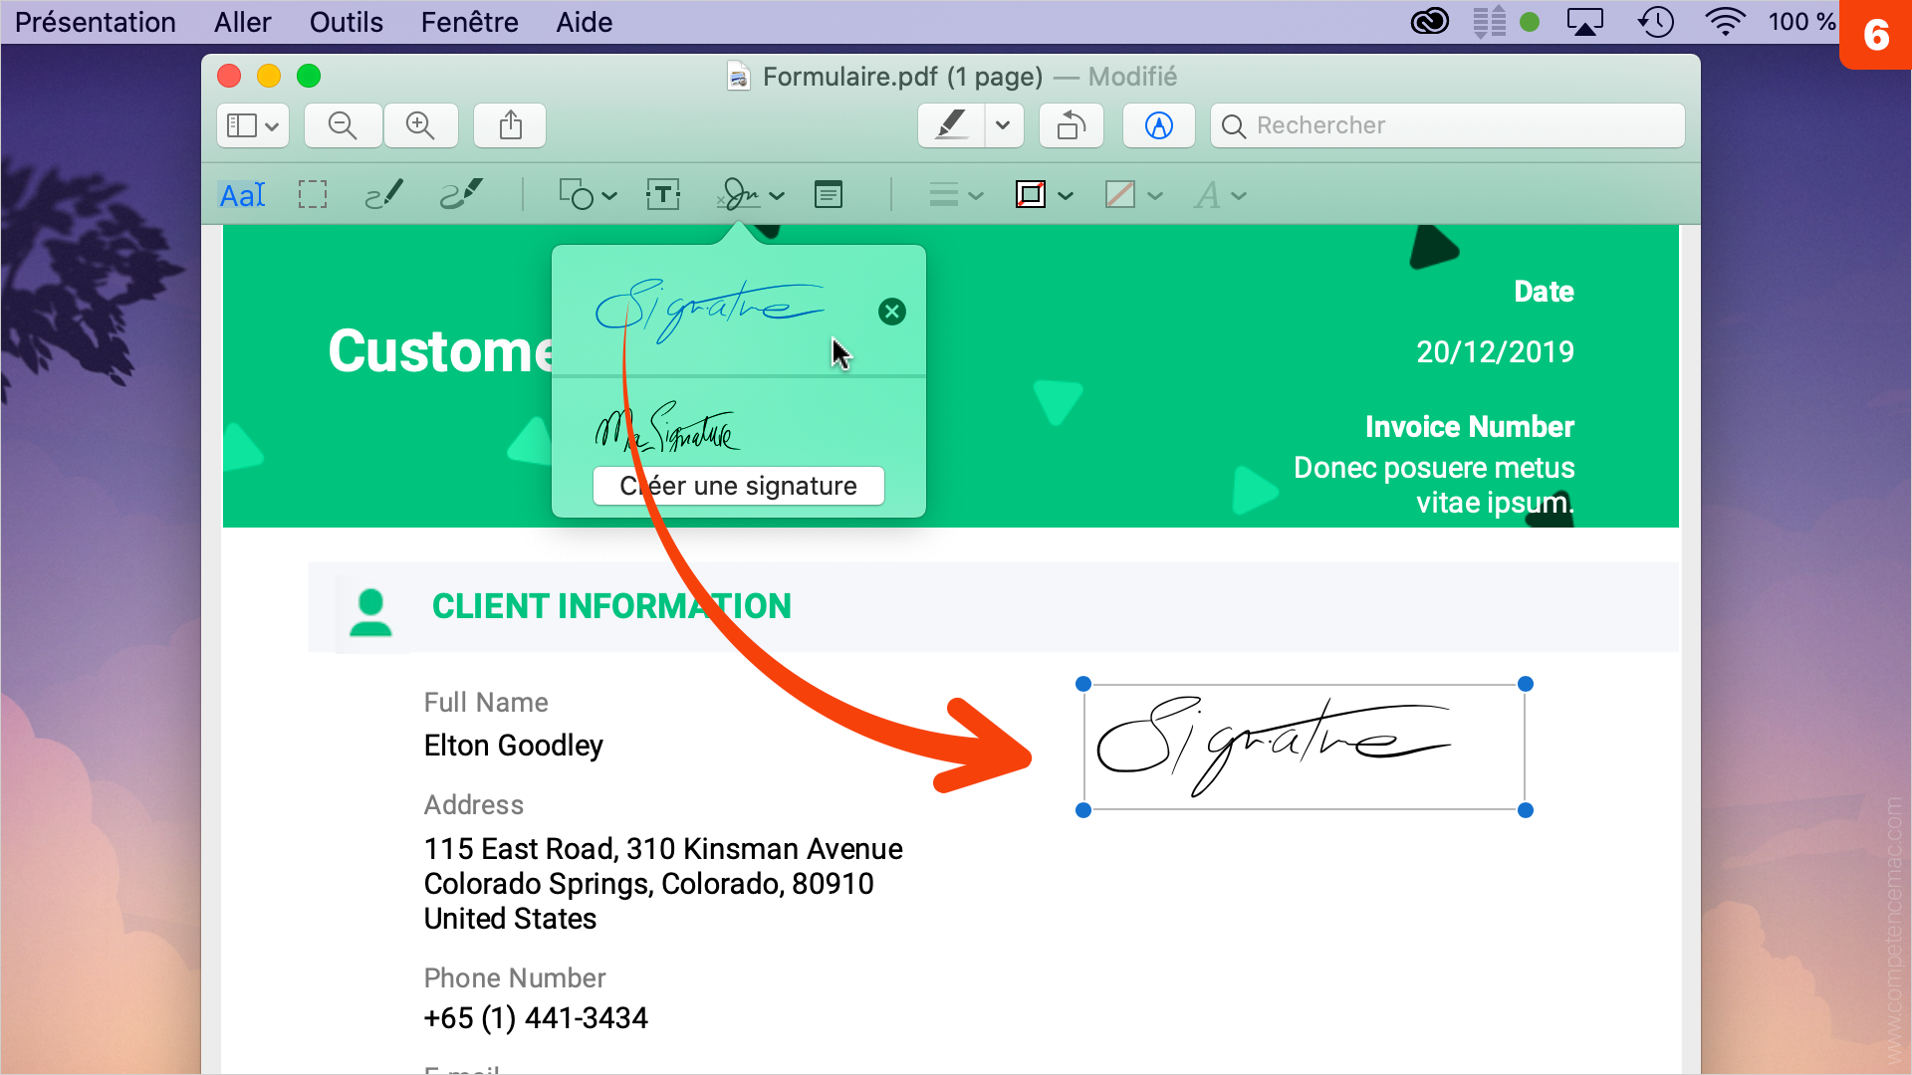The height and width of the screenshot is (1075, 1912).
Task: Click the Colorado Springs address line
Action: coord(648,884)
